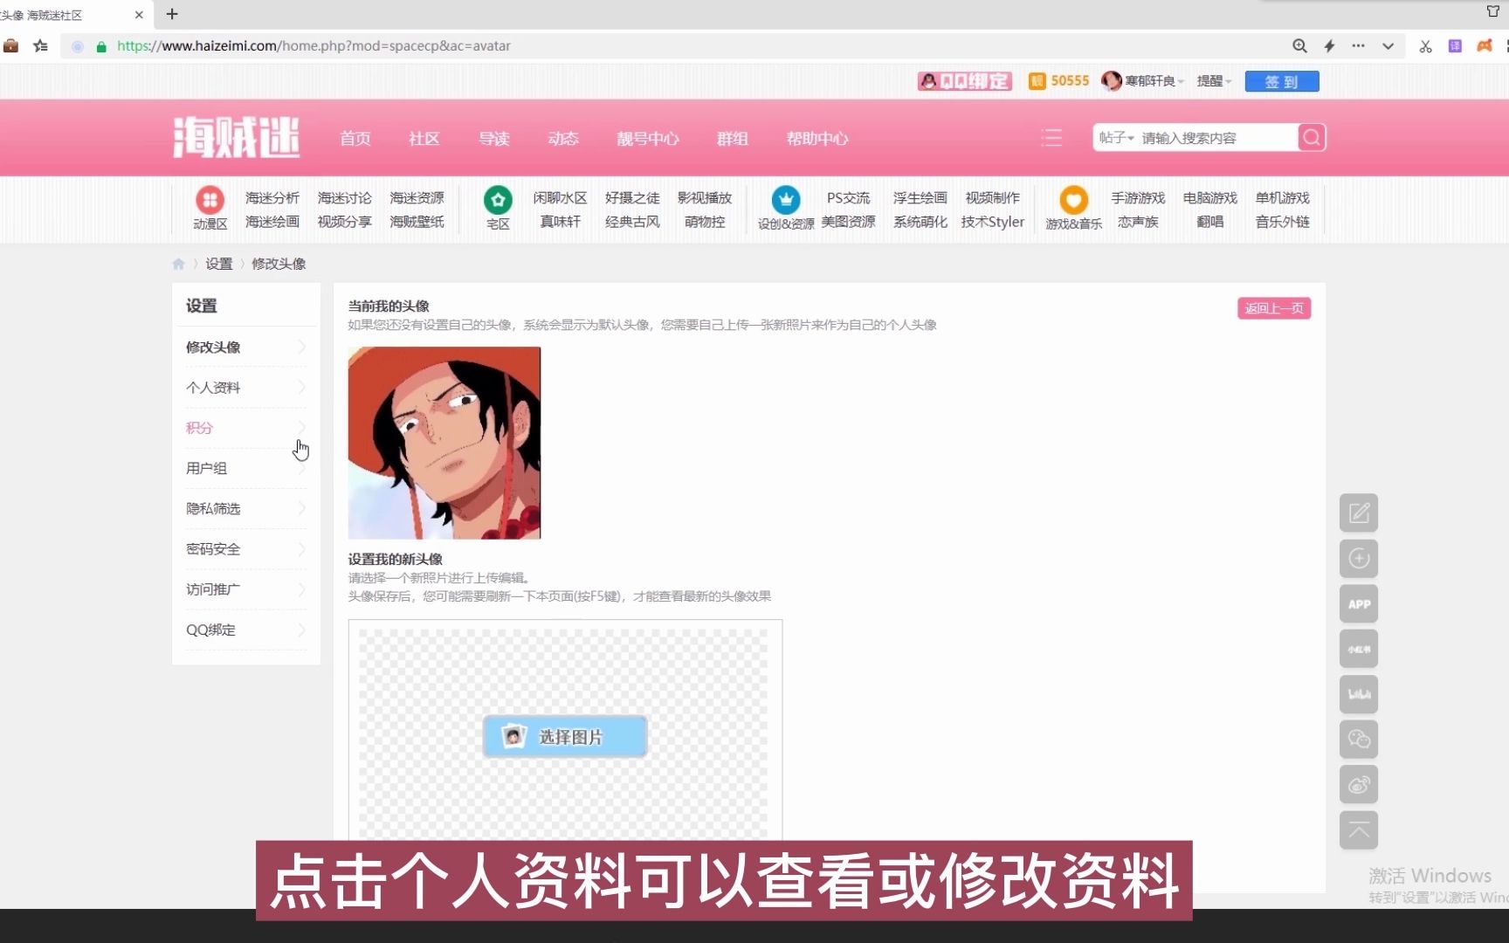
Task: Open 首页 in the main navigation
Action: point(355,138)
